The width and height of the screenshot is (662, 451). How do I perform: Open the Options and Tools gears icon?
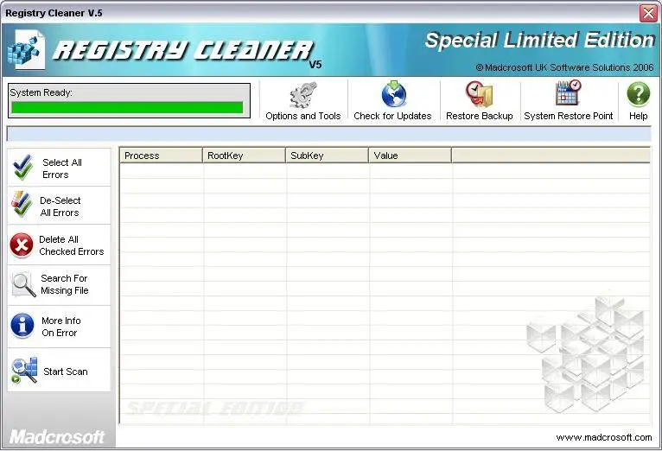click(x=303, y=95)
